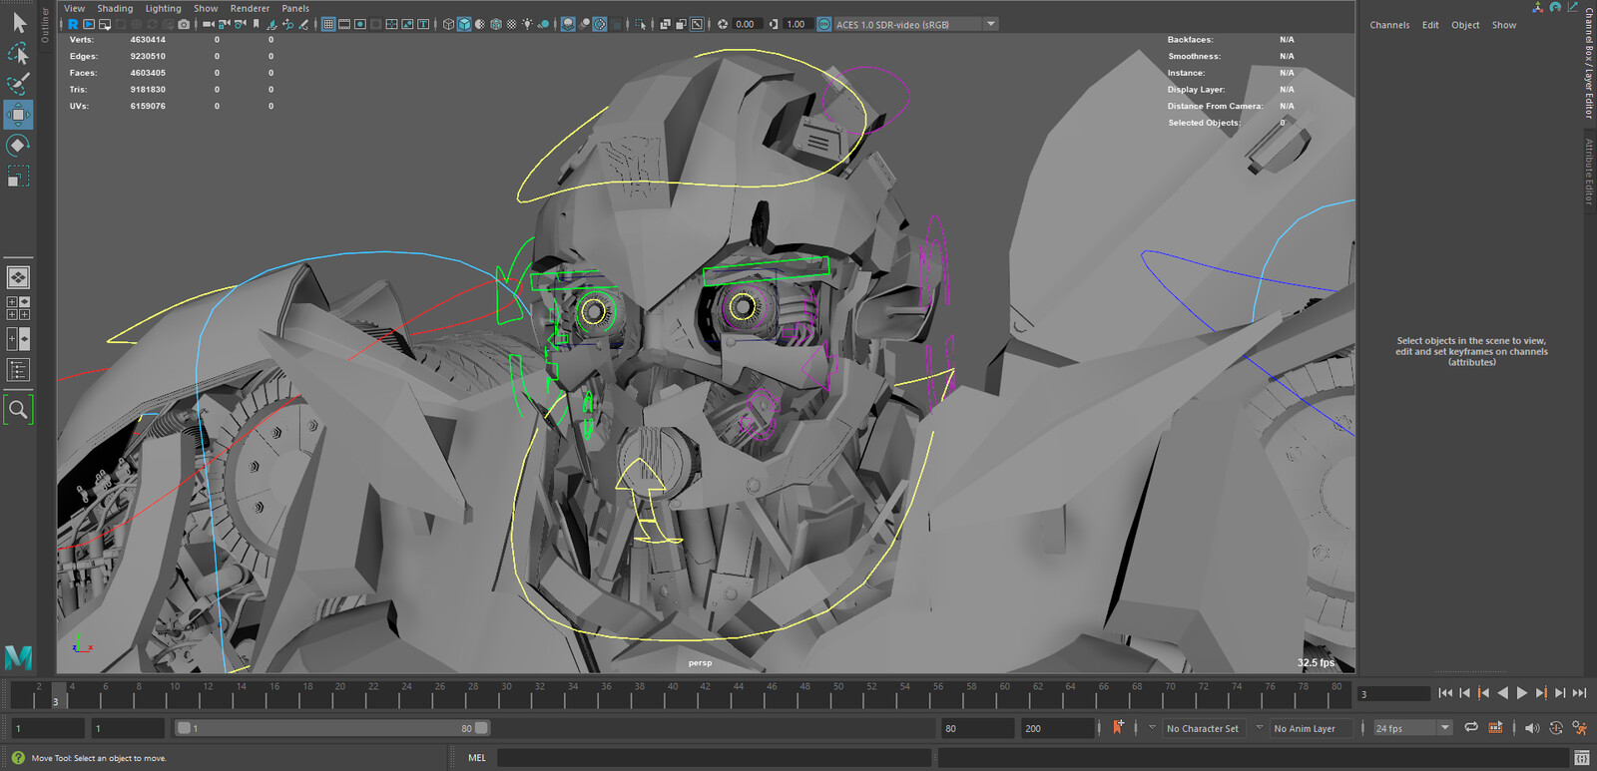The image size is (1597, 771).
Task: Pick the Paint Selection tool
Action: [x=18, y=83]
